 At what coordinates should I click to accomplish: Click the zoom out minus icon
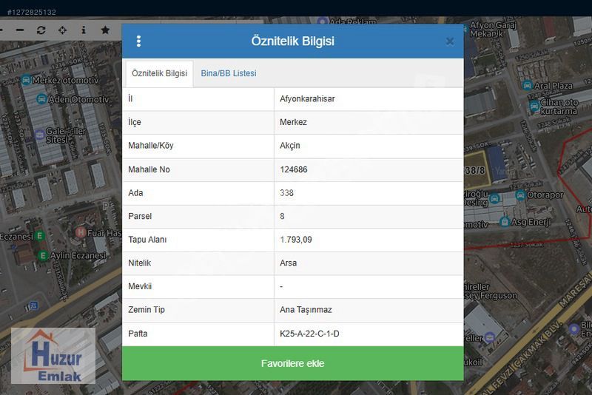tap(20, 30)
